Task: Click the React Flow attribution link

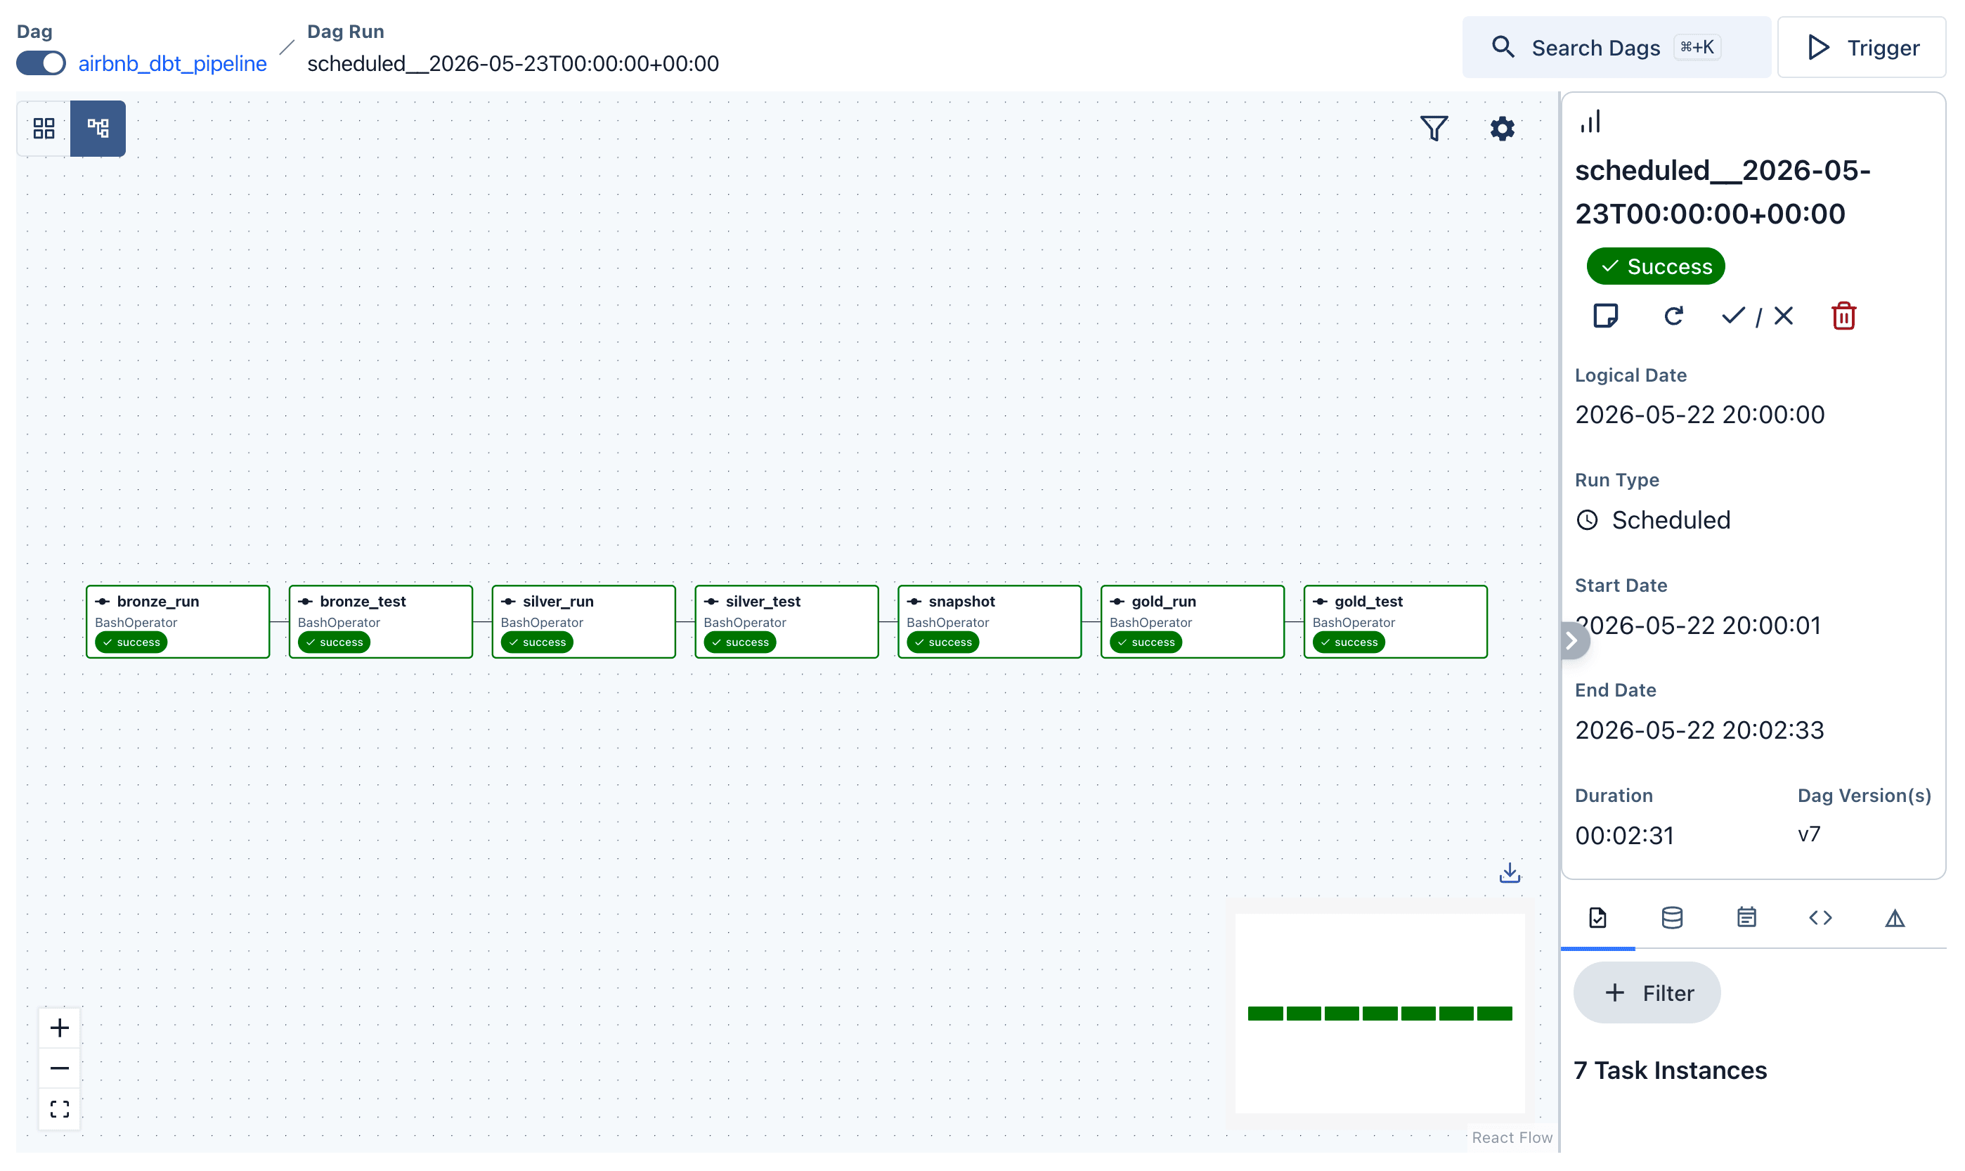Action: tap(1513, 1138)
